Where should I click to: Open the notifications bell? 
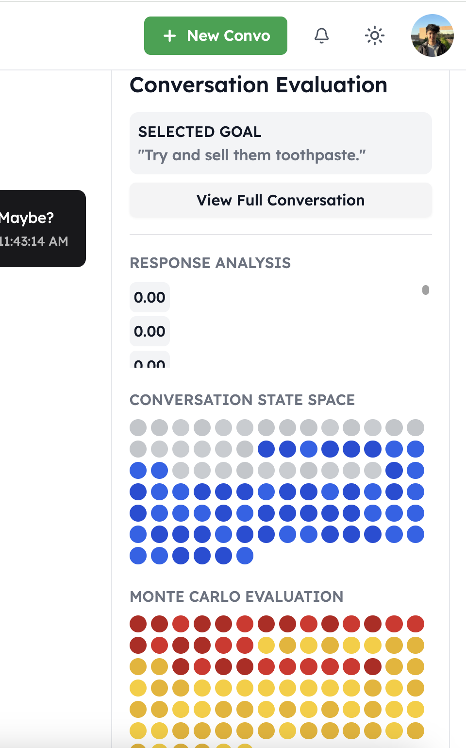(321, 35)
